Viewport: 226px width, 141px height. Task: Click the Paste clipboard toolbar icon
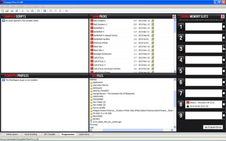(32, 11)
